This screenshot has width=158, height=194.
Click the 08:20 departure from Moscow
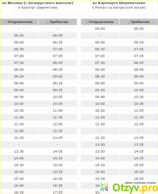click(x=19, y=76)
